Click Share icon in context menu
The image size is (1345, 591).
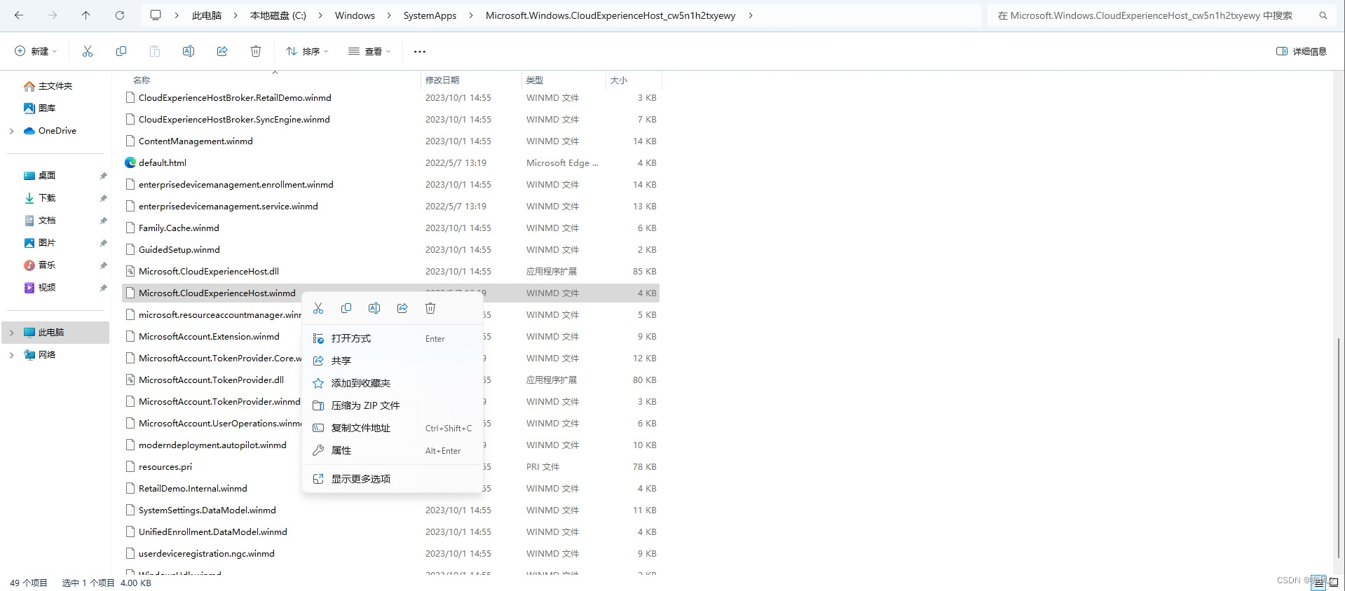(x=402, y=308)
